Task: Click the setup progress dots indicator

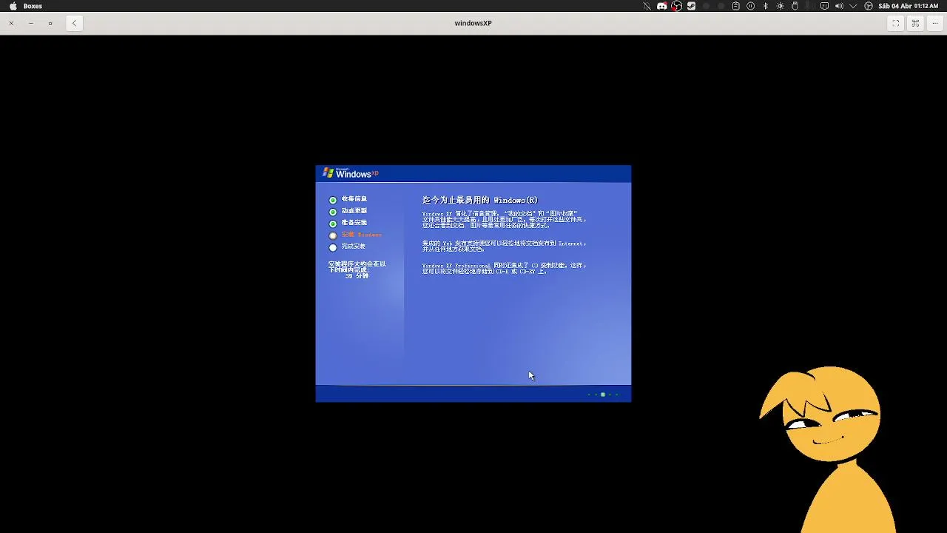Action: (x=603, y=395)
